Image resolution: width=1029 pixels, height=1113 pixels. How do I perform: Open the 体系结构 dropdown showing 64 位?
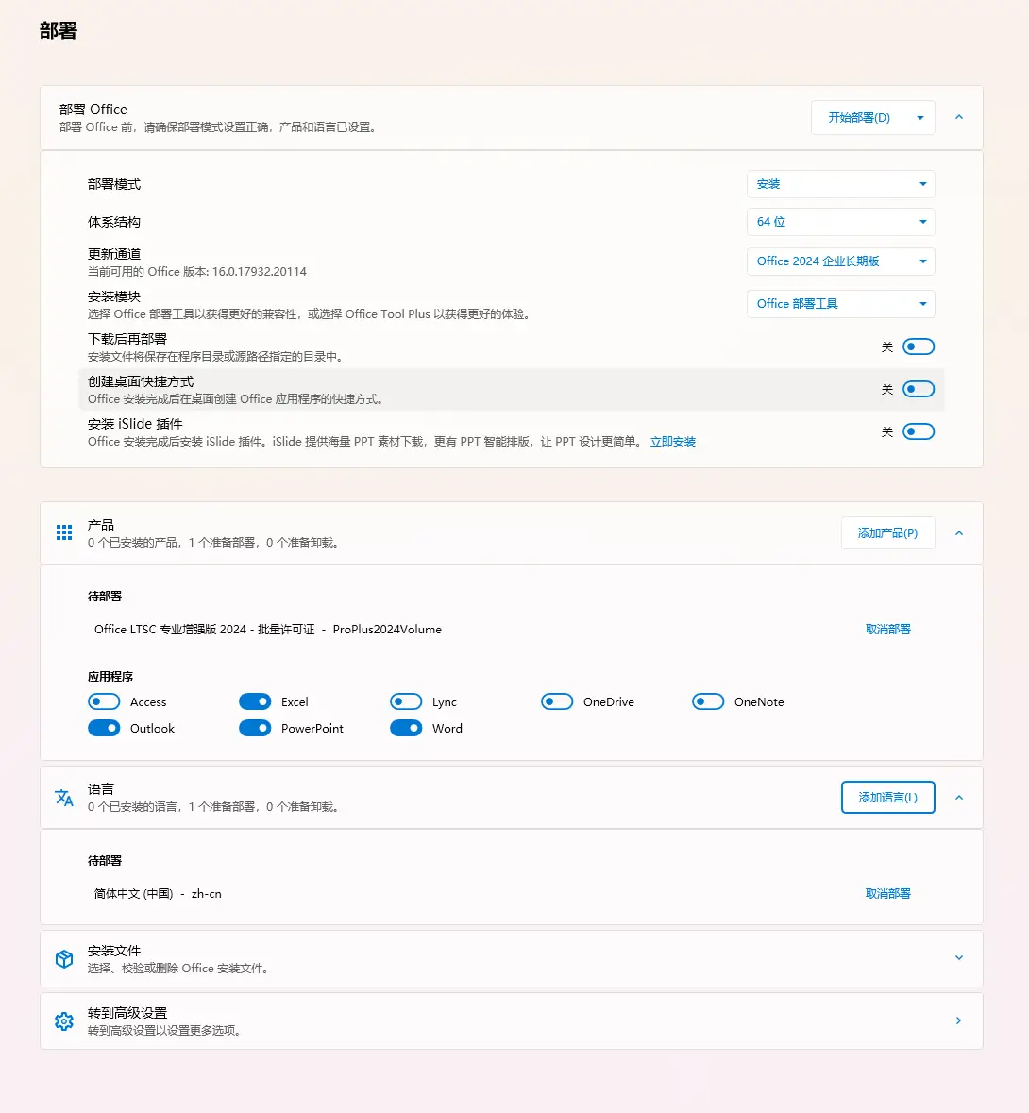tap(839, 221)
